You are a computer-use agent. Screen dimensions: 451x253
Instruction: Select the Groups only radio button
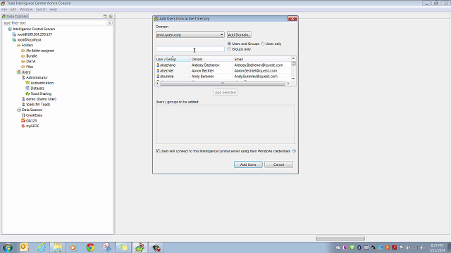pyautogui.click(x=229, y=49)
